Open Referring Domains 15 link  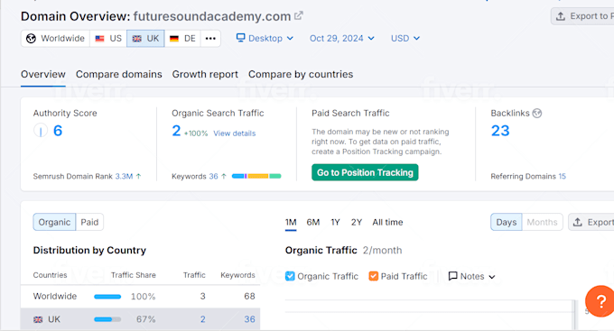click(x=562, y=177)
